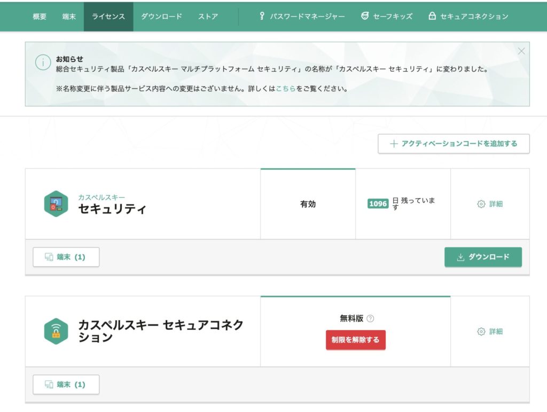Select the ライセンス tab

108,17
